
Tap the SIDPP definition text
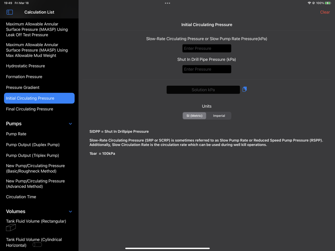pyautogui.click(x=119, y=132)
